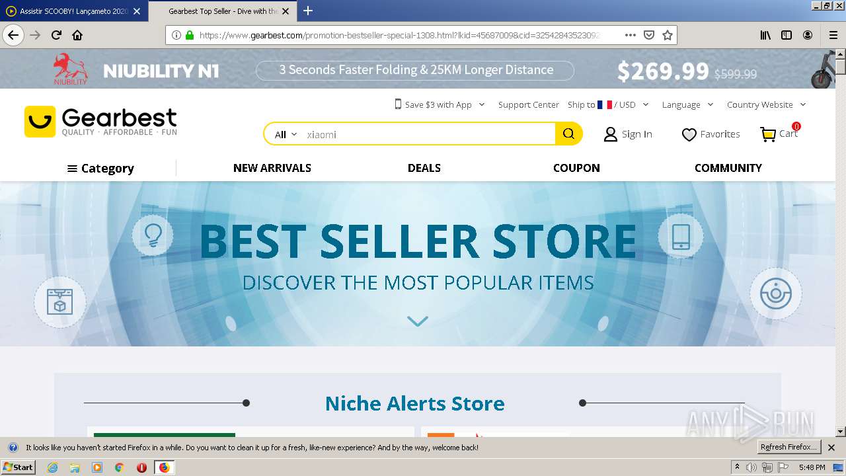Click the light bulb category icon
This screenshot has height=476, width=846.
pos(153,235)
